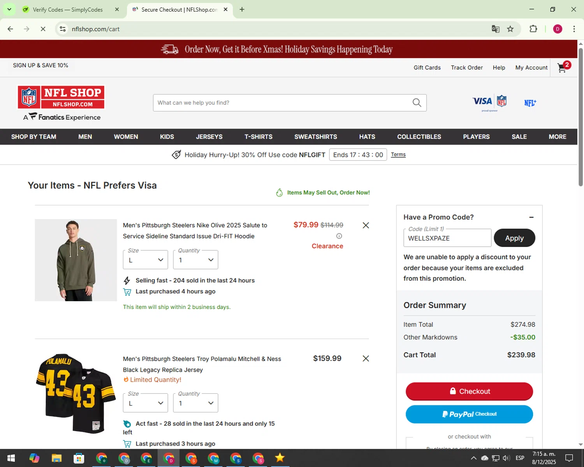Click the info icon under hoodie price
Screen dimensions: 584x467
[339, 236]
